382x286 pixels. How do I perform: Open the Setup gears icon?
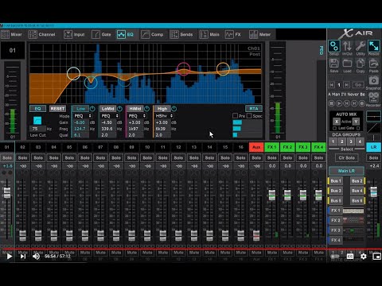(x=334, y=46)
